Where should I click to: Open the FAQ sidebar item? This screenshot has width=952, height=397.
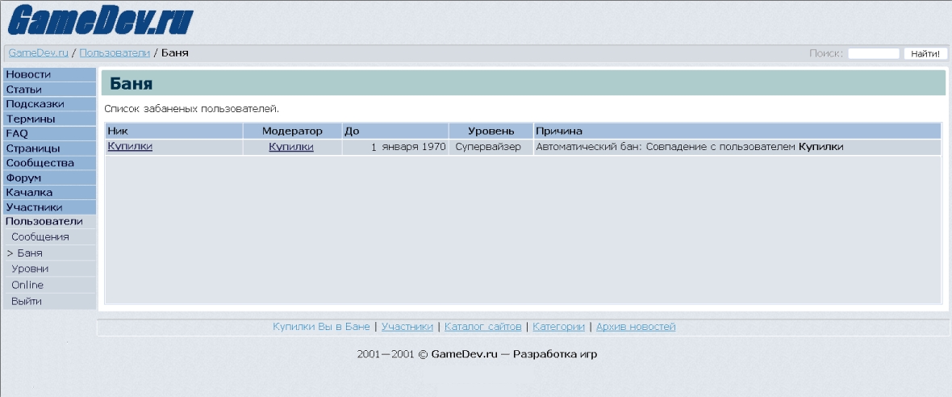50,134
